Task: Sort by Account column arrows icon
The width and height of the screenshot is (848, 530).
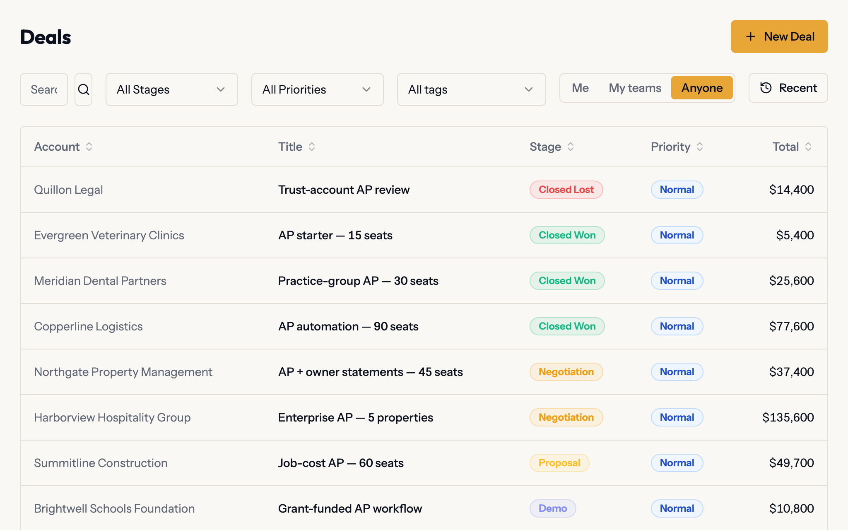Action: click(x=89, y=147)
